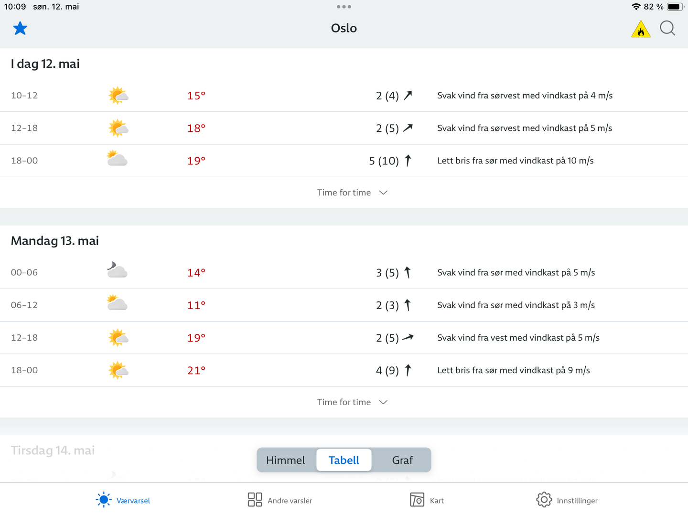Tap the Oslo location title

point(344,28)
